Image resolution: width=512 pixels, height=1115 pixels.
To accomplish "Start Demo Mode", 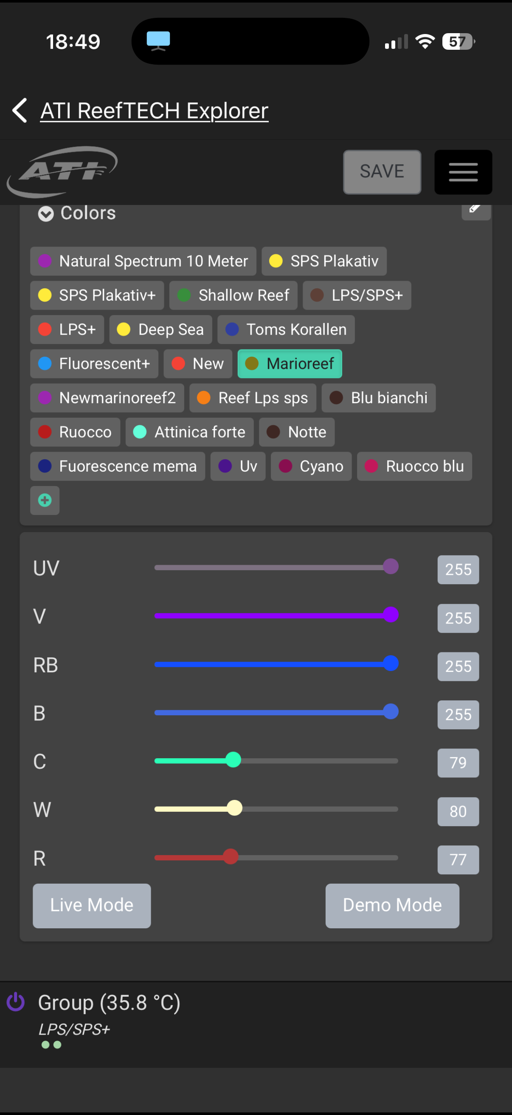I will [x=392, y=905].
